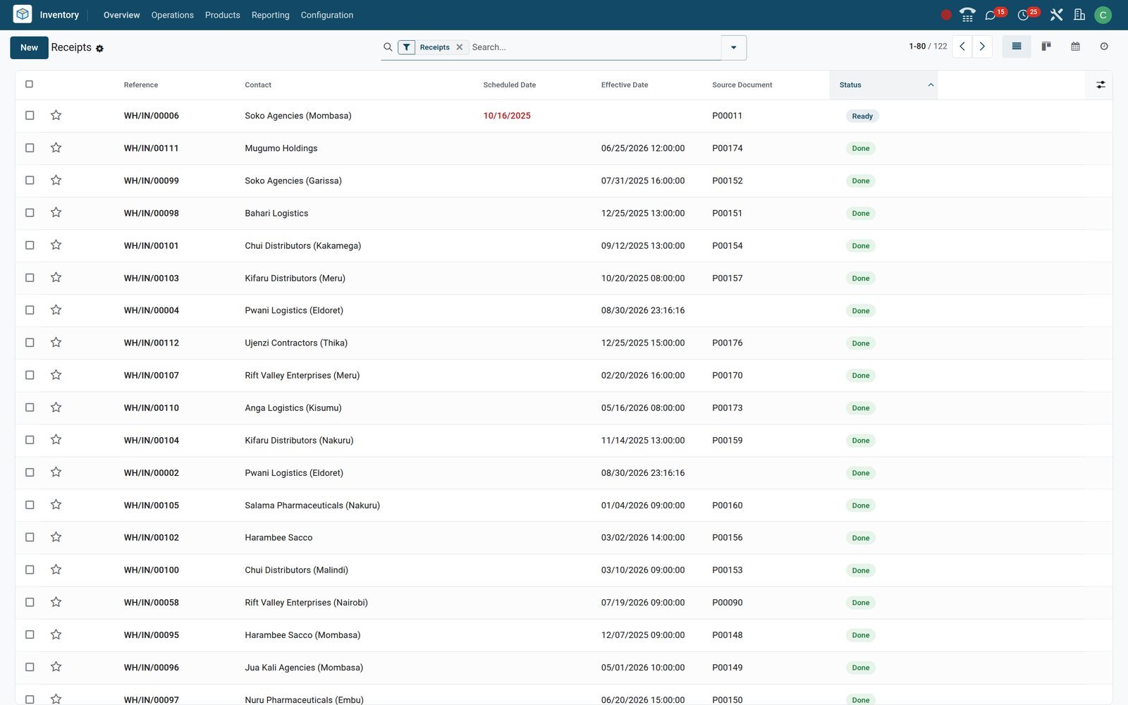Click the 1-80 / 122 pager counter

[928, 47]
